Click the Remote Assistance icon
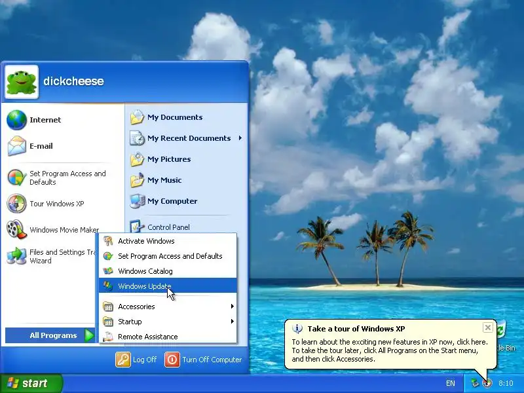Viewport: 524px width, 393px height. [108, 337]
